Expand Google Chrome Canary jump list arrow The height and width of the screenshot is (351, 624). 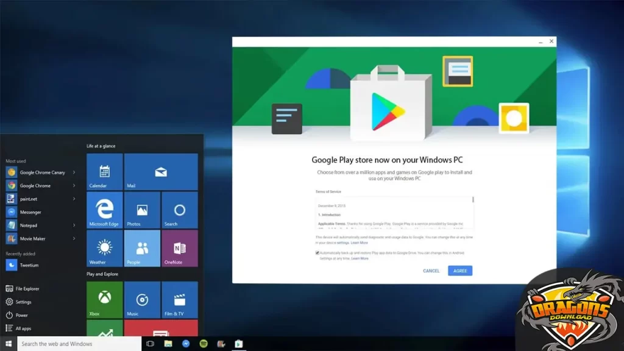point(74,172)
